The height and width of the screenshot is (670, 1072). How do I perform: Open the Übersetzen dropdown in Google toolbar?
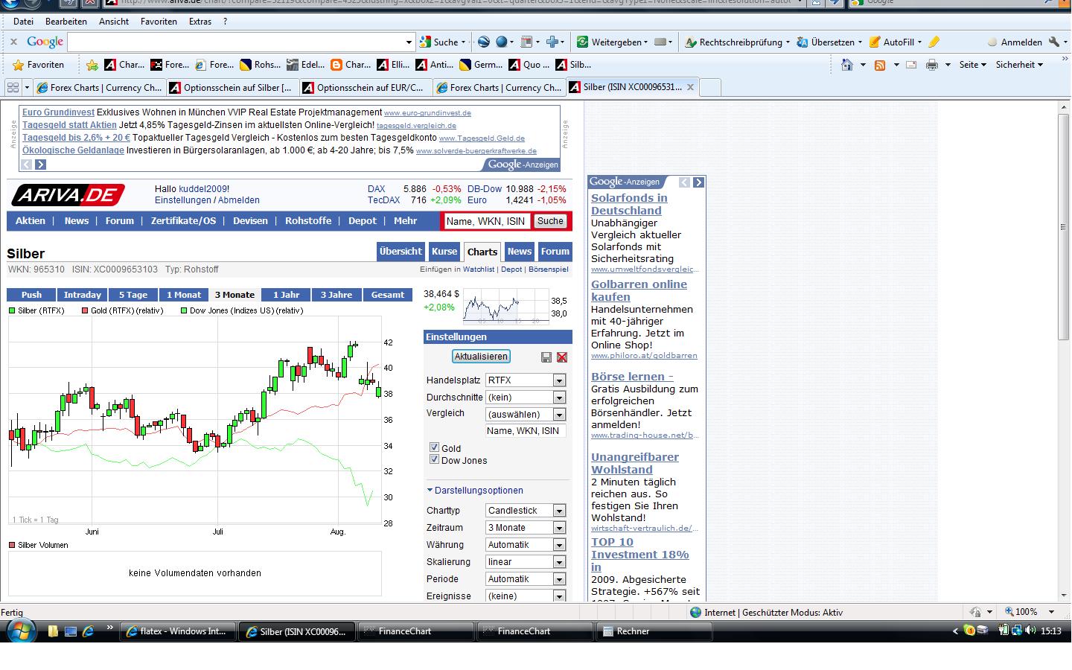coord(829,42)
